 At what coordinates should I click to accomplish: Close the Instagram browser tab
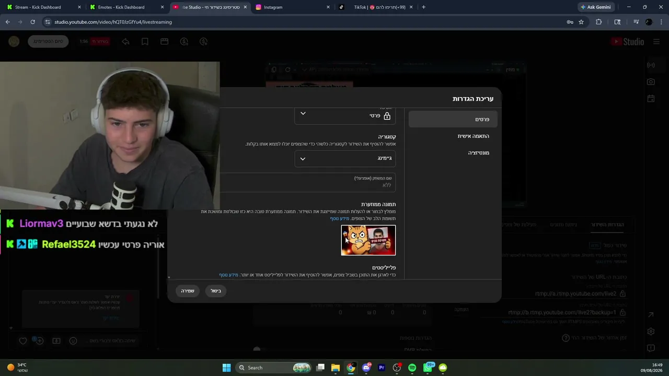(328, 7)
